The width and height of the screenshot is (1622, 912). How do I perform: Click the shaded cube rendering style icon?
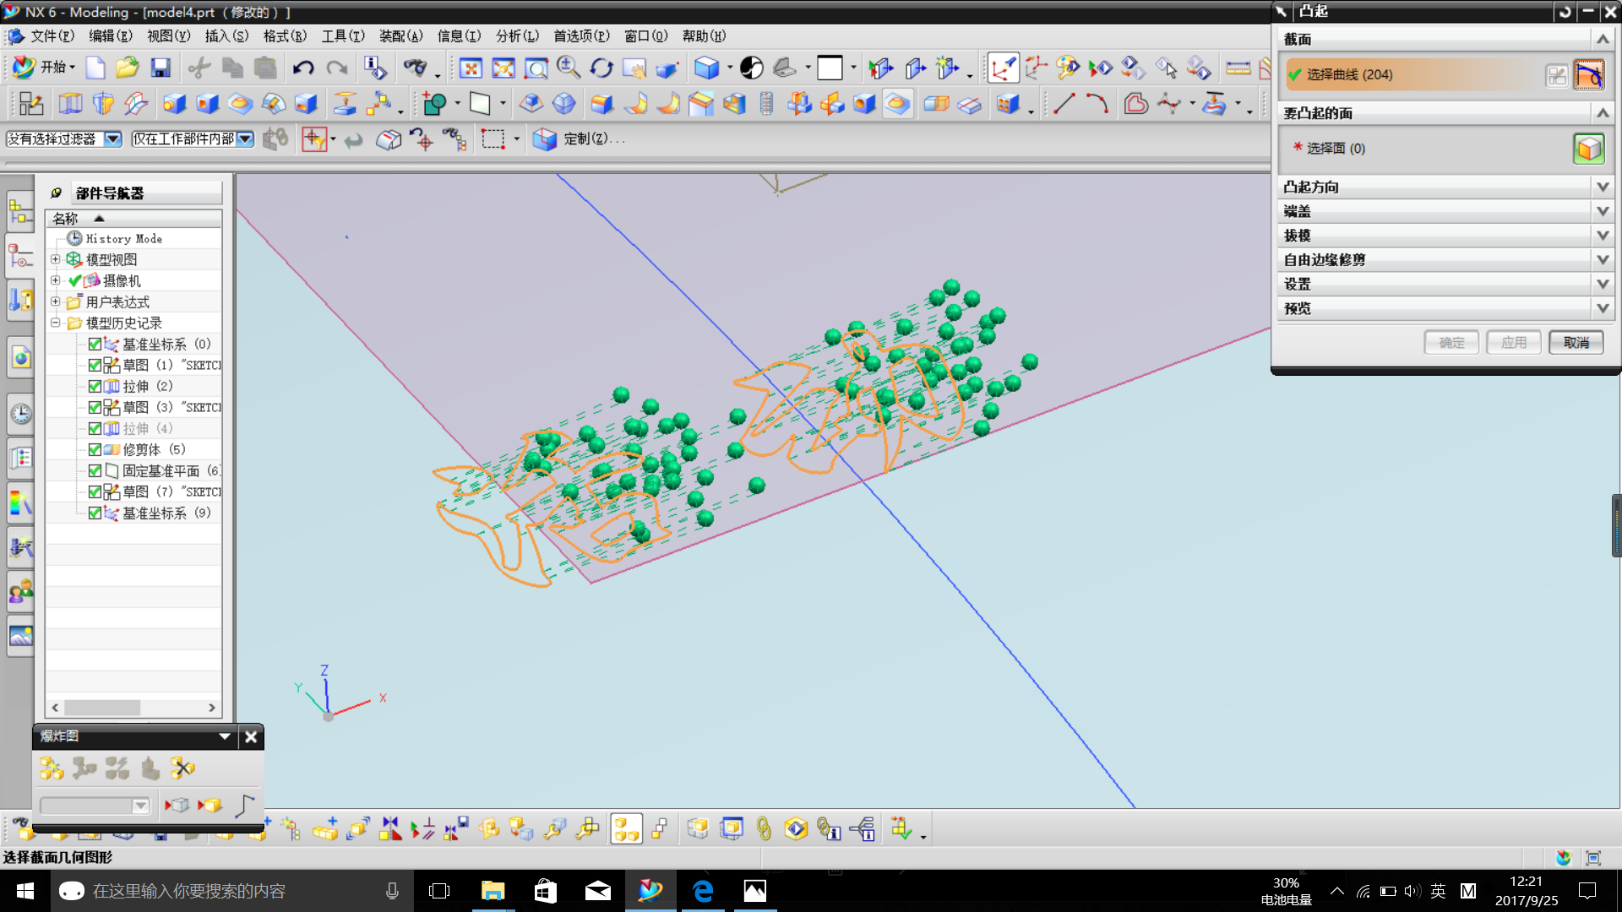(706, 68)
